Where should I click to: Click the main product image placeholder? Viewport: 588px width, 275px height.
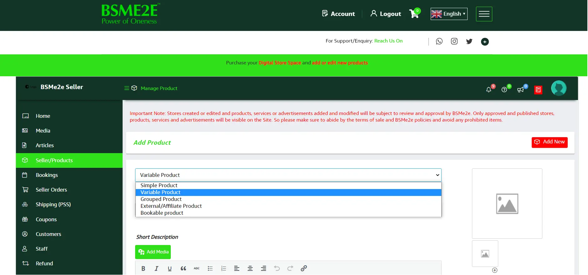pyautogui.click(x=507, y=203)
